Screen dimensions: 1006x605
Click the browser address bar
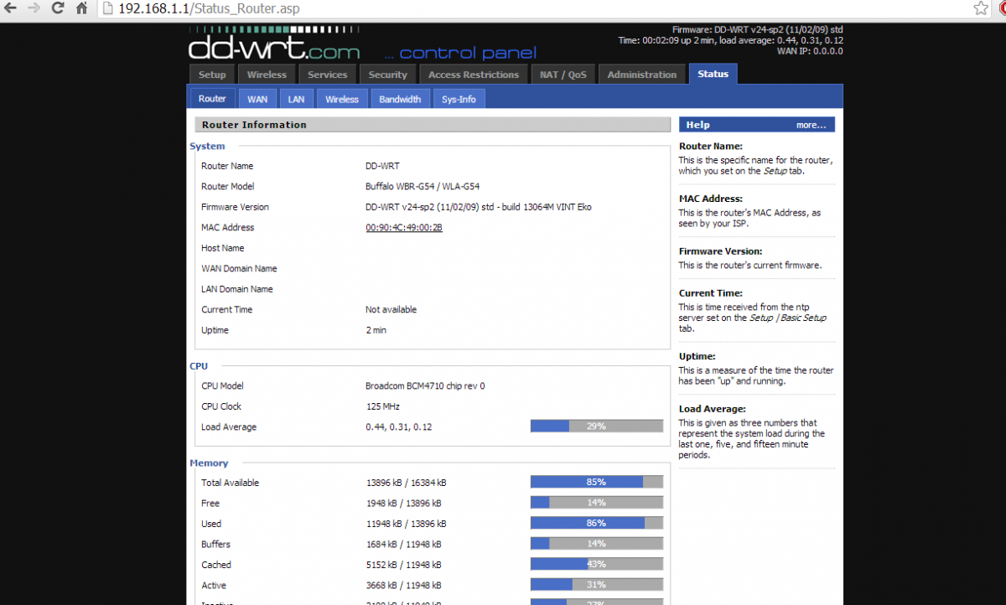[x=503, y=9]
